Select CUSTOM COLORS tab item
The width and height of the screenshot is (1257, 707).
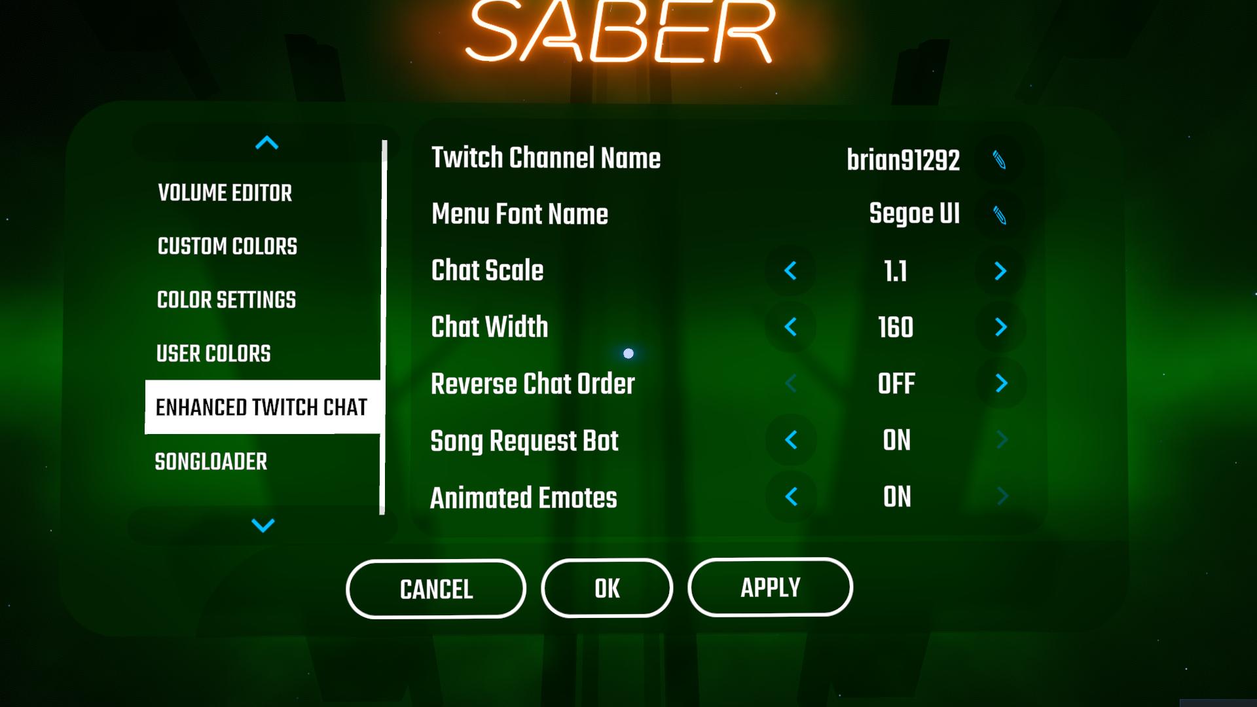tap(227, 247)
